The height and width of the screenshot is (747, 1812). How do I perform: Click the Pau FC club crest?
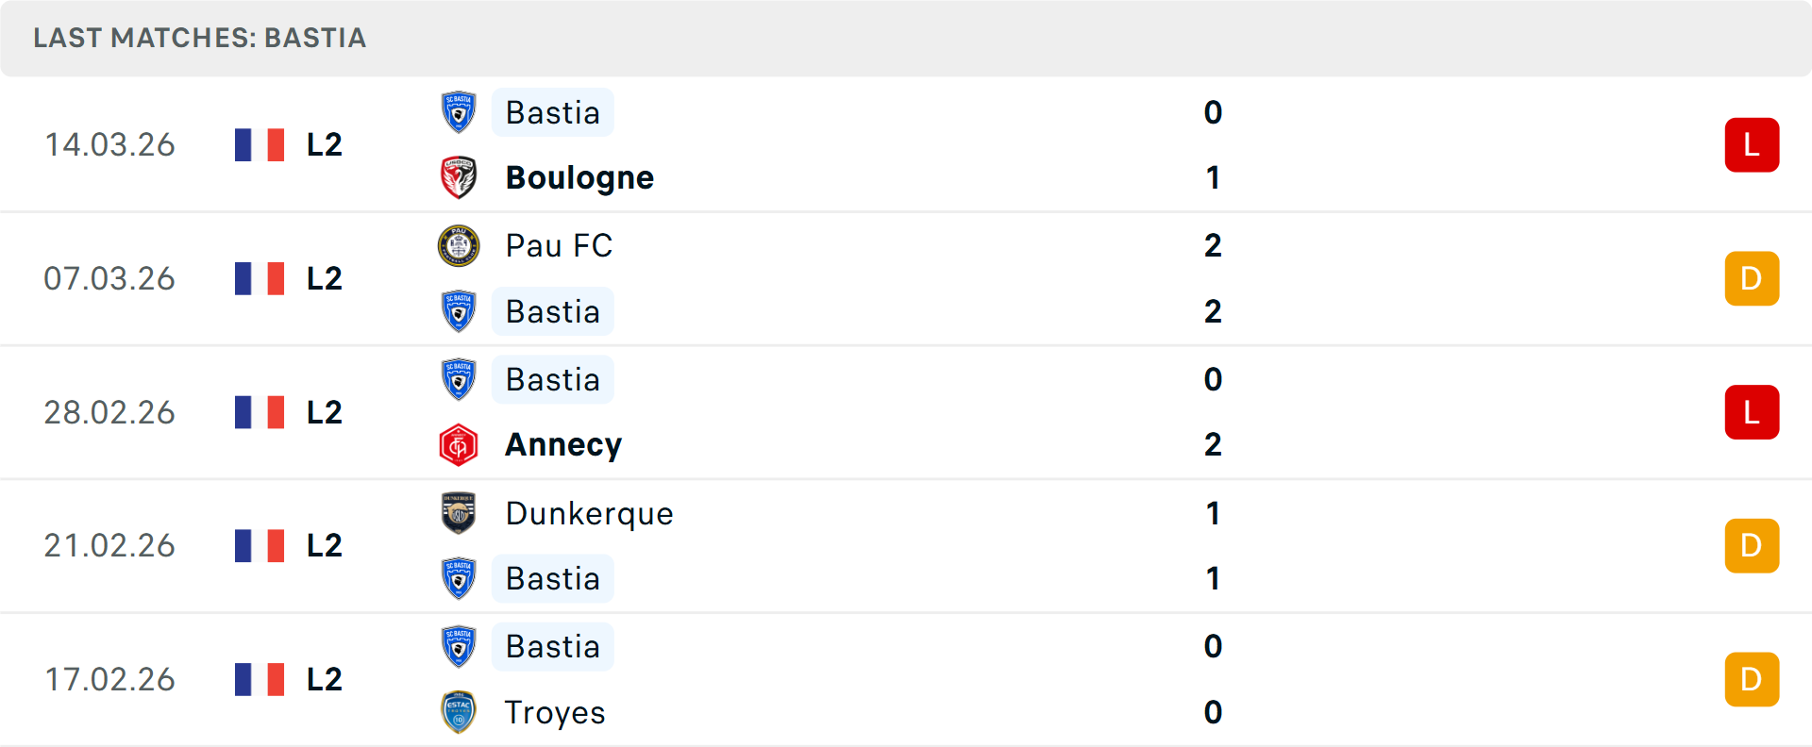[x=459, y=245]
